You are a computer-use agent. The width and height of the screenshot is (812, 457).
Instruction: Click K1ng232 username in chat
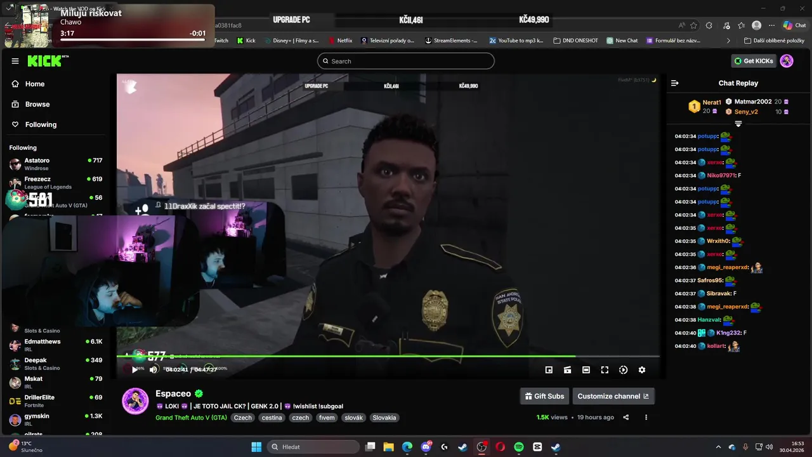729,333
